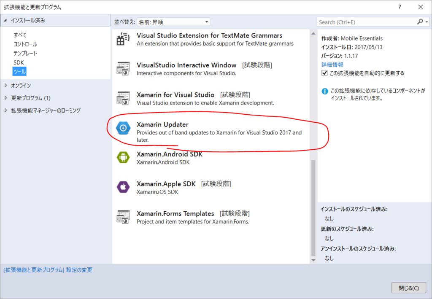Select the SDK category
Screen dimensions: 432x299
(x=19, y=62)
